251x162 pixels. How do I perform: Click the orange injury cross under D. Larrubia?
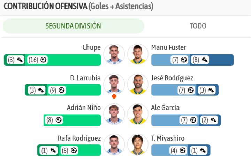114,96
